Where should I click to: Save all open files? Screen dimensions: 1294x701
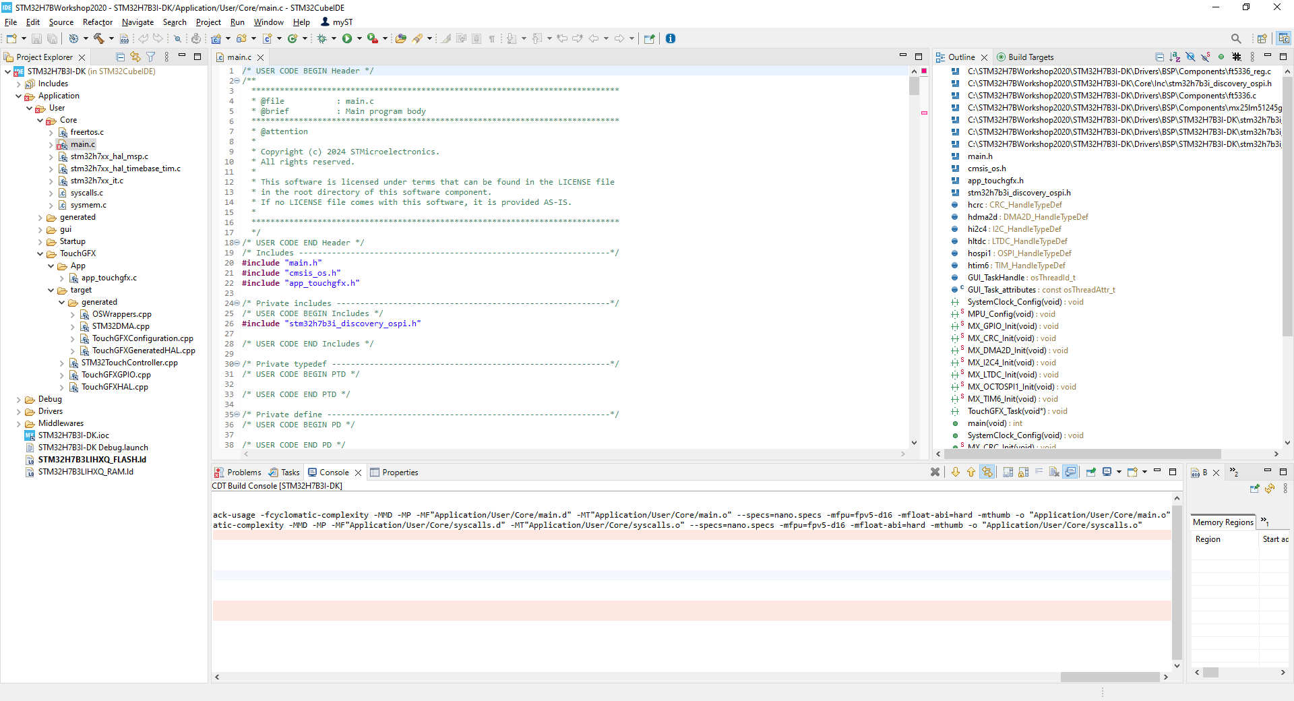(x=52, y=38)
